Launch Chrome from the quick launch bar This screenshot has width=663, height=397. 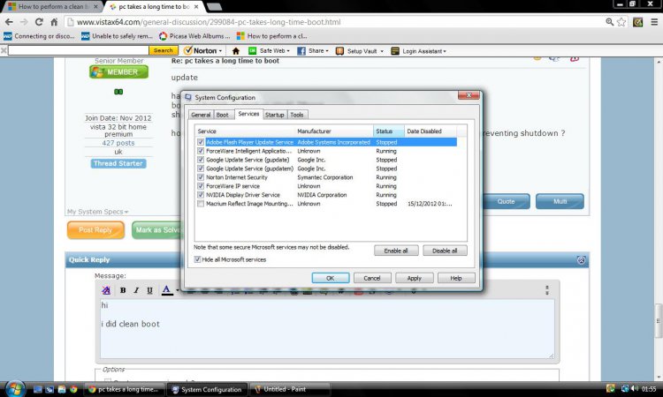pyautogui.click(x=73, y=389)
